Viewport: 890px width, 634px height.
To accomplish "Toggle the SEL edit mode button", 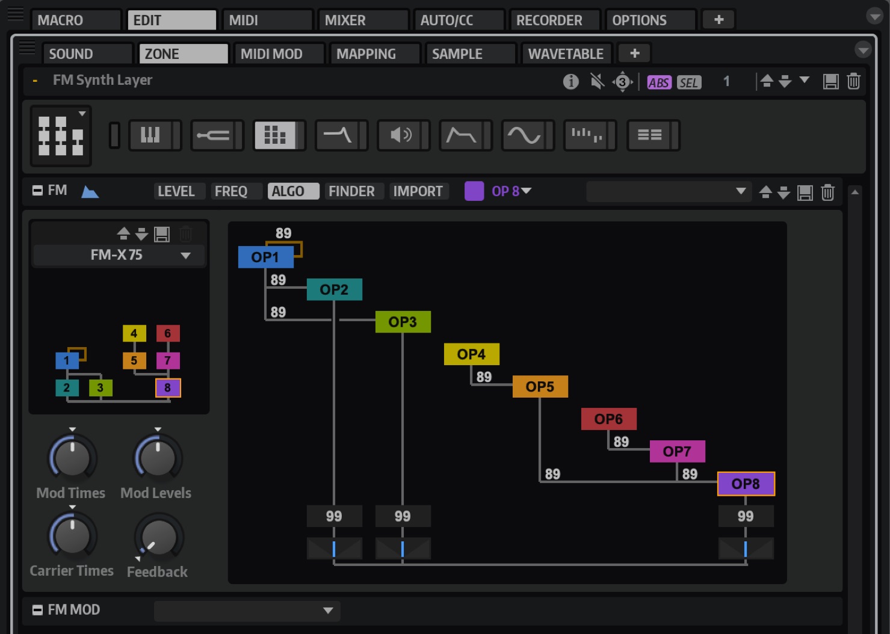I will 689,82.
